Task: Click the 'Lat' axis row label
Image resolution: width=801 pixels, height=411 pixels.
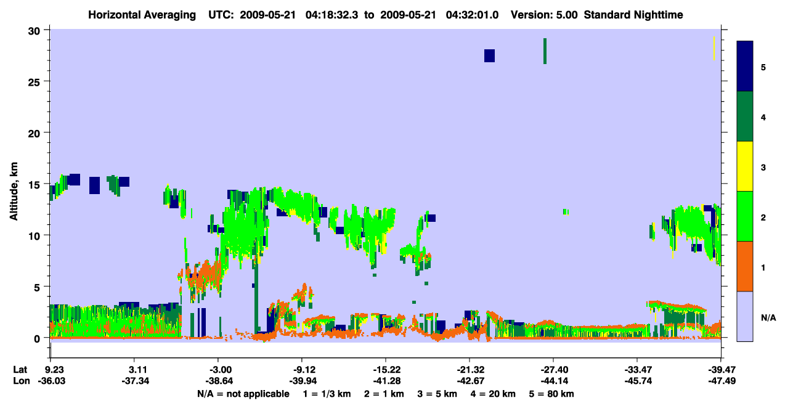Action: [20, 370]
